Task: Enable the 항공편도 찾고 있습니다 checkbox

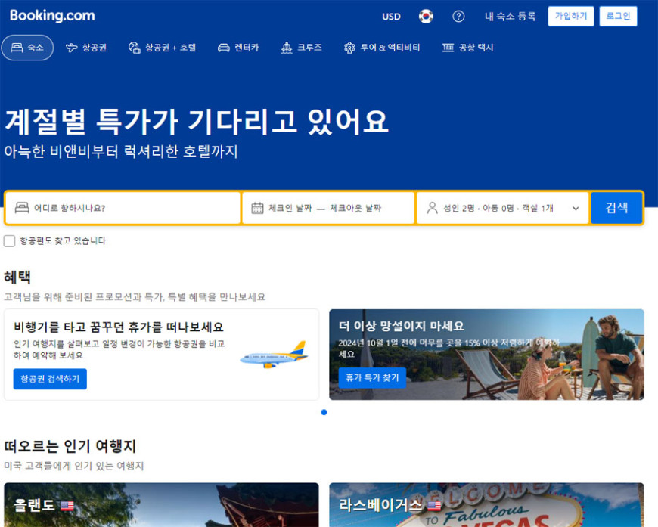Action: point(9,241)
